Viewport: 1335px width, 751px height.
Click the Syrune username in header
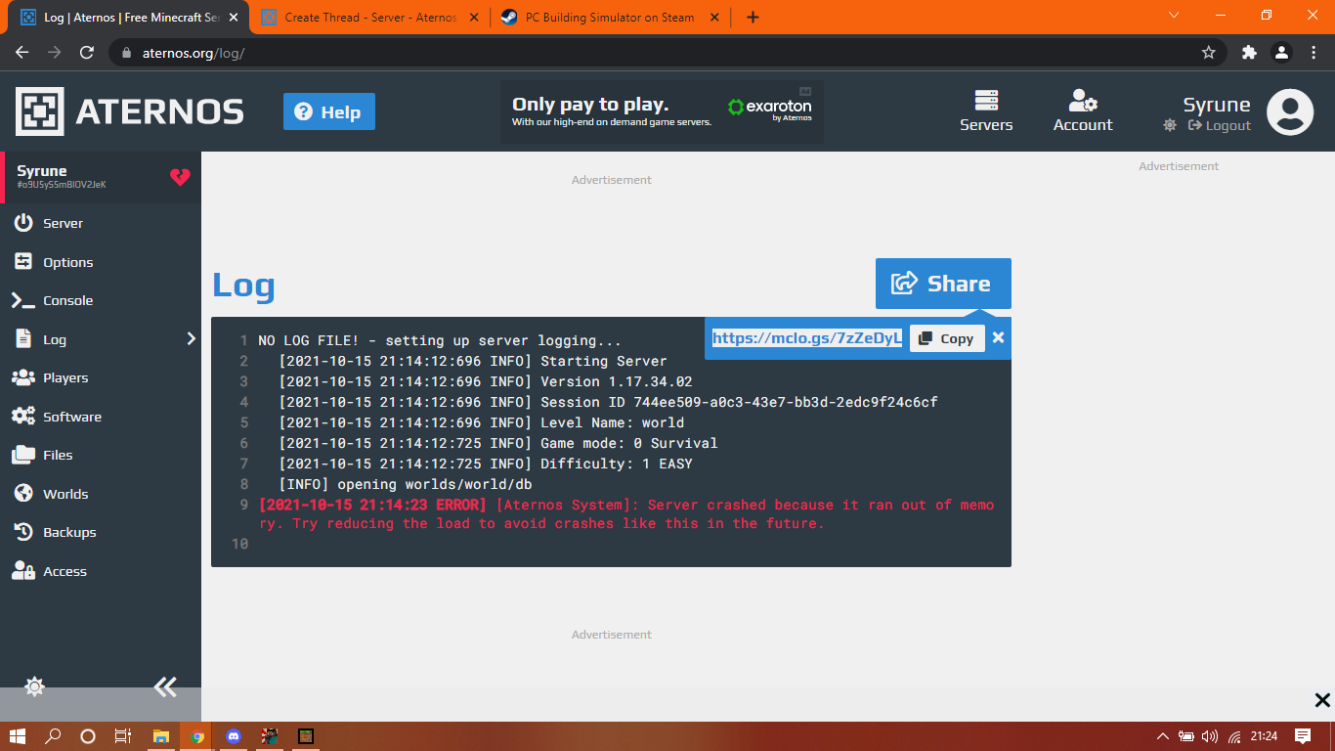point(1217,105)
